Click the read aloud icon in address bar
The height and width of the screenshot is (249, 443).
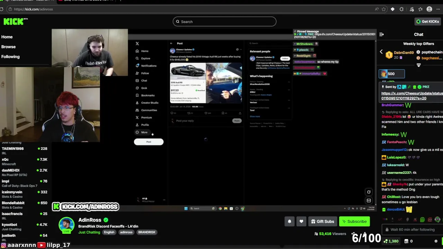click(377, 9)
